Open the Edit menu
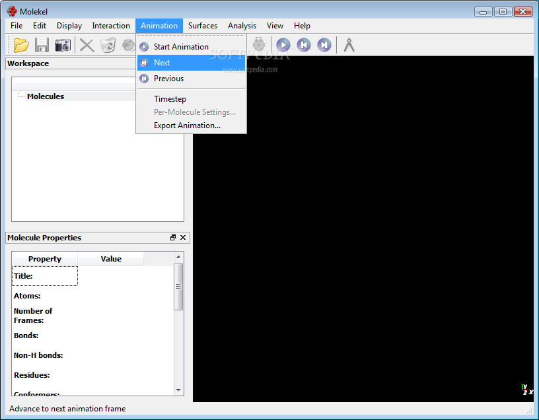The height and width of the screenshot is (420, 539). [40, 26]
